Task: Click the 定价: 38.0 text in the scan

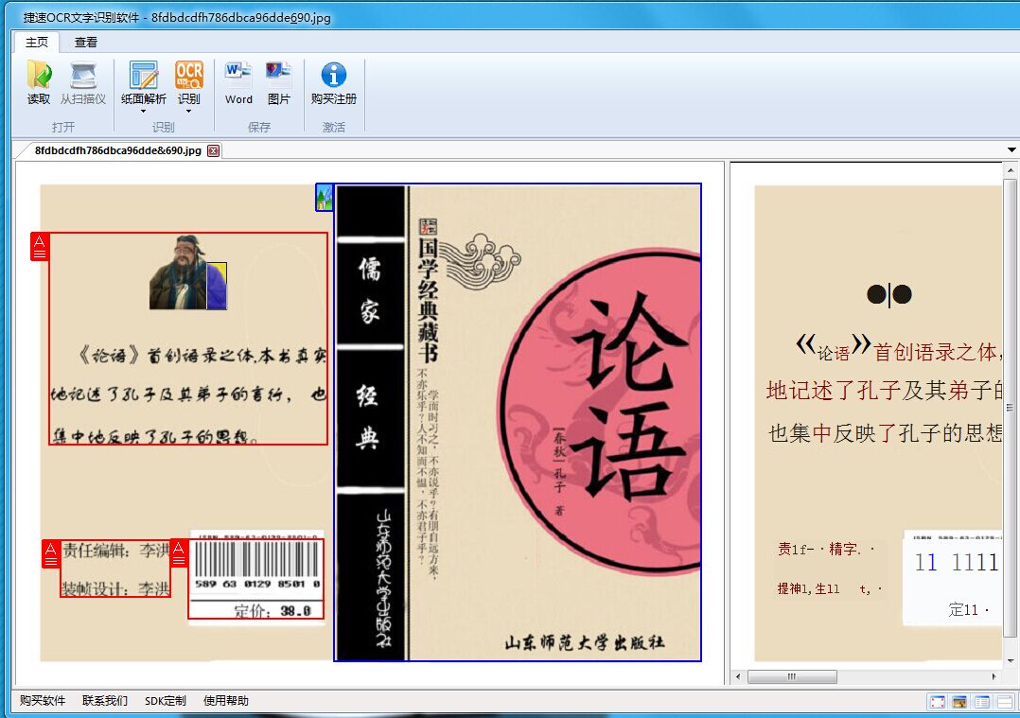Action: click(x=272, y=611)
